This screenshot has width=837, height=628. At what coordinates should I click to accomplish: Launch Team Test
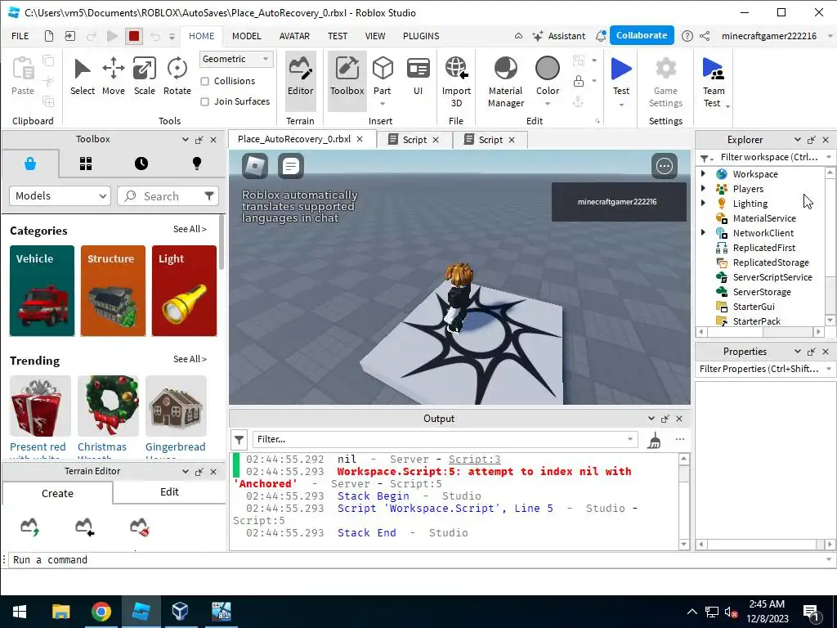click(x=713, y=82)
